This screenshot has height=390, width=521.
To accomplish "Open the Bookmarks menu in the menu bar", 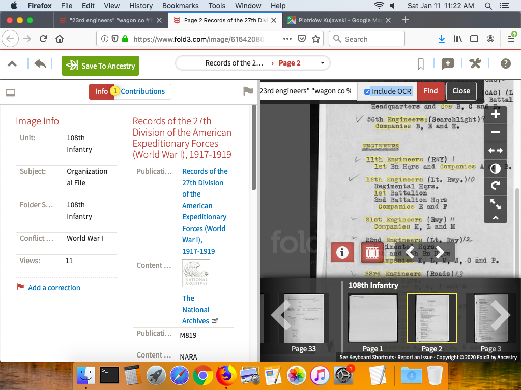I will pos(180,6).
